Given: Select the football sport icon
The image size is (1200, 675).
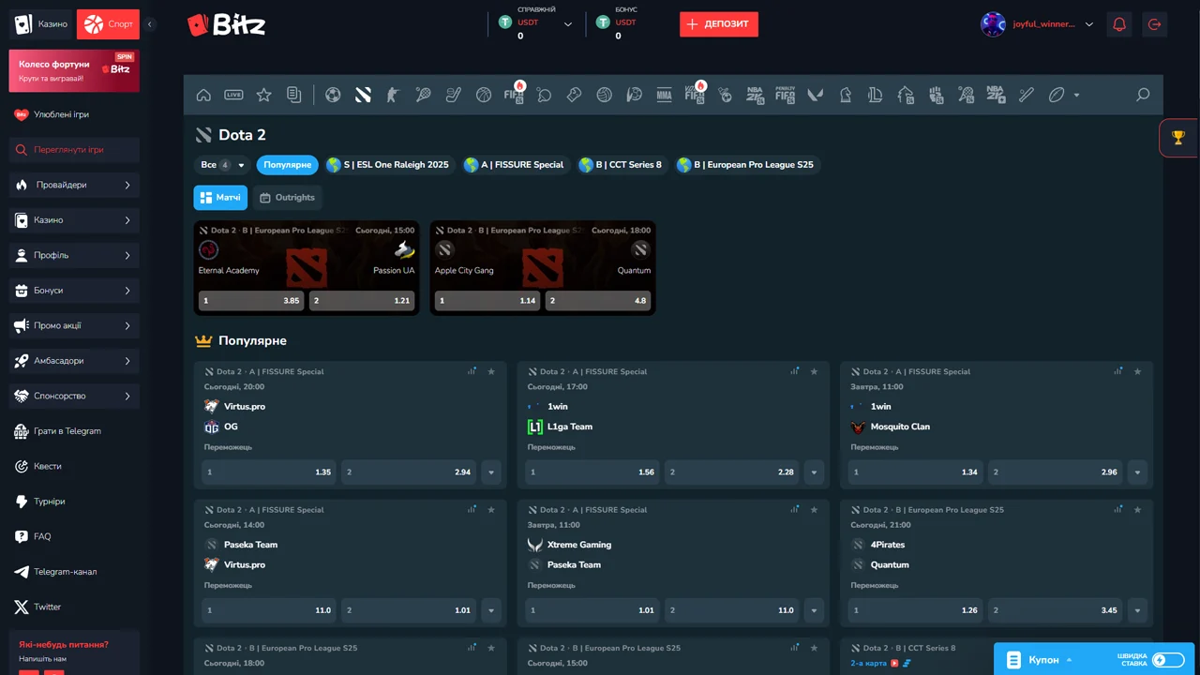Looking at the screenshot, I should click(x=333, y=95).
